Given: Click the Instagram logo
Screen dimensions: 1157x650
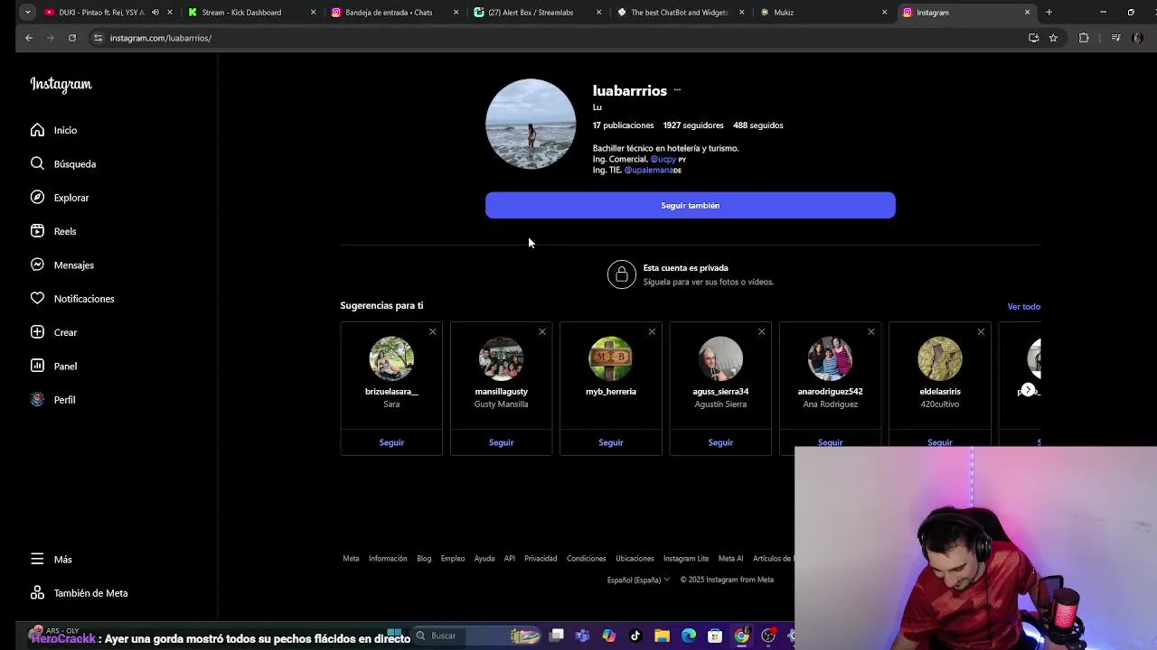Looking at the screenshot, I should [x=61, y=84].
